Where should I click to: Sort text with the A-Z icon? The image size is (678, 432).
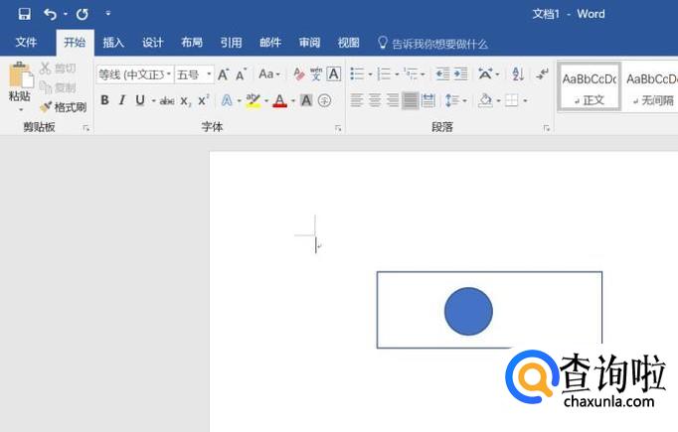[518, 74]
